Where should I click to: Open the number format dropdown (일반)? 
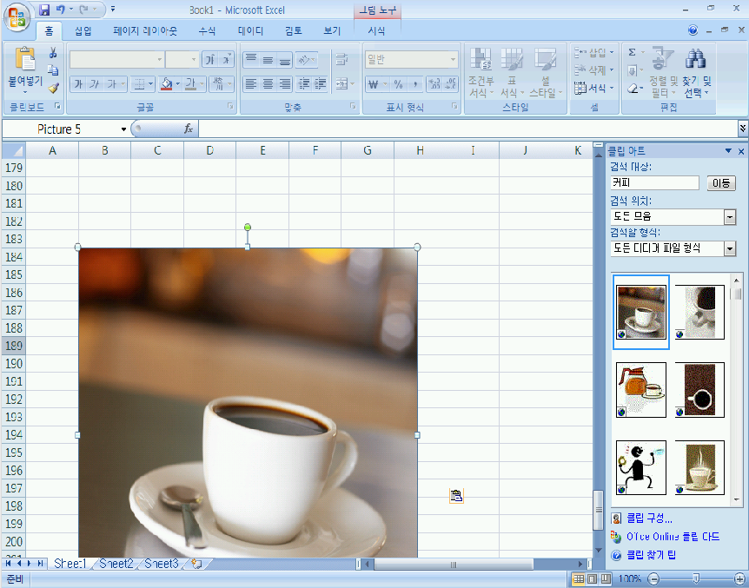click(x=453, y=60)
